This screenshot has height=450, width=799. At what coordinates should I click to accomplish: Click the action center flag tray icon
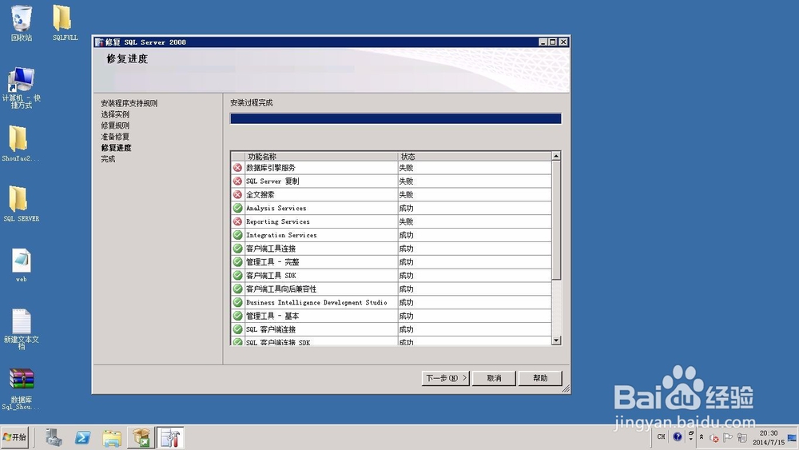728,437
